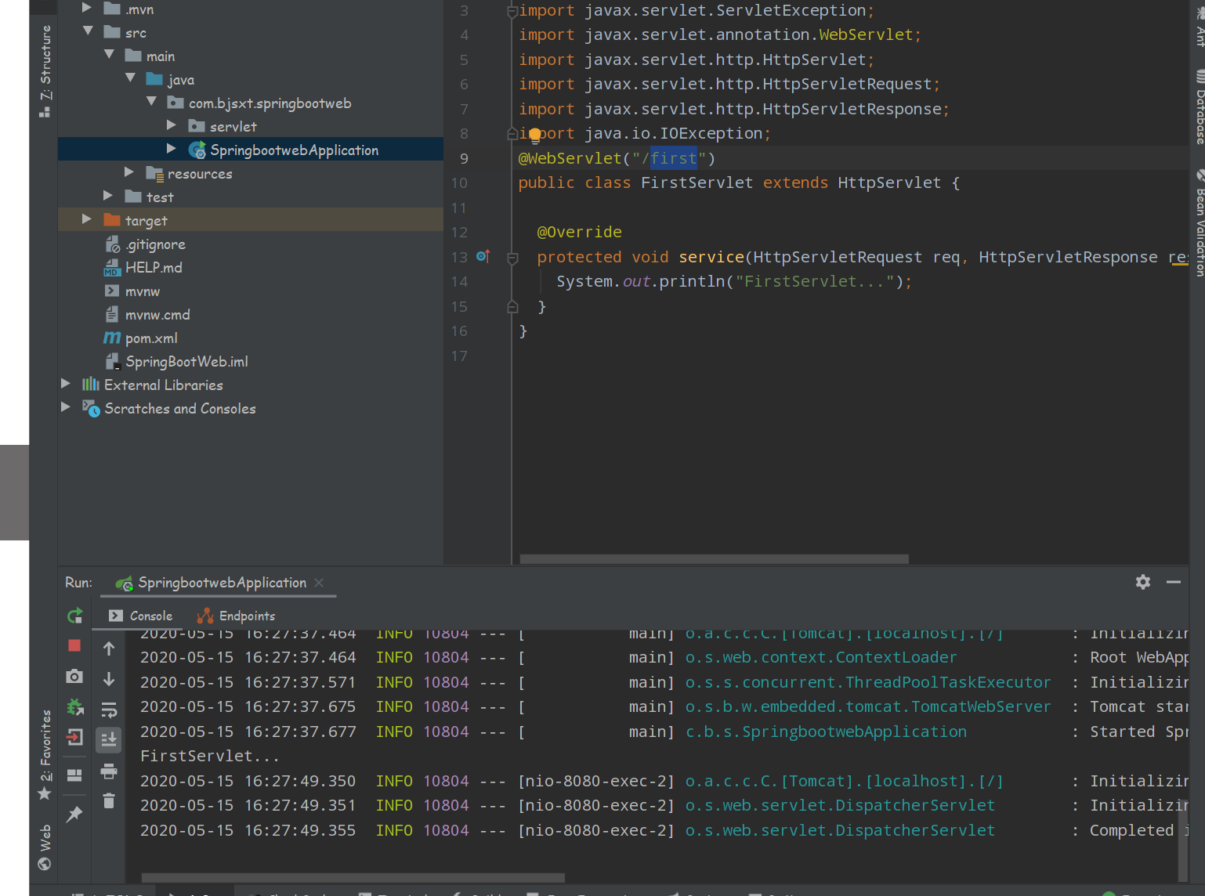Click the green bug attach debugger icon
Screen dimensions: 1205x896
74,707
